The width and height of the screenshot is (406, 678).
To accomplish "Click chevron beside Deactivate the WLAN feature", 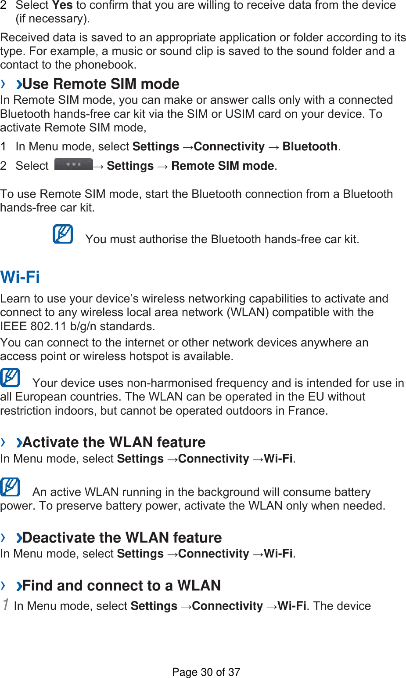I will pyautogui.click(x=19, y=538).
